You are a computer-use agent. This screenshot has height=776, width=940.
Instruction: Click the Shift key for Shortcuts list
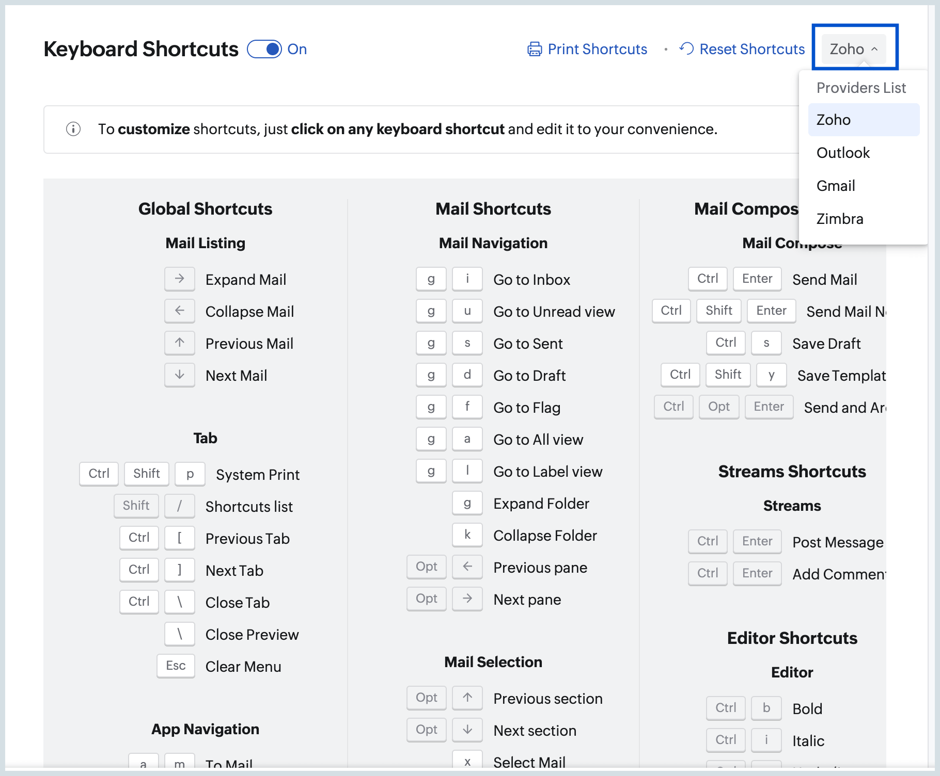pos(136,506)
